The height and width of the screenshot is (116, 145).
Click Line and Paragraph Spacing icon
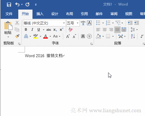point(133,30)
